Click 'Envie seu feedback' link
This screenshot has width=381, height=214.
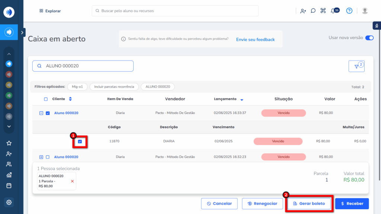click(x=255, y=39)
